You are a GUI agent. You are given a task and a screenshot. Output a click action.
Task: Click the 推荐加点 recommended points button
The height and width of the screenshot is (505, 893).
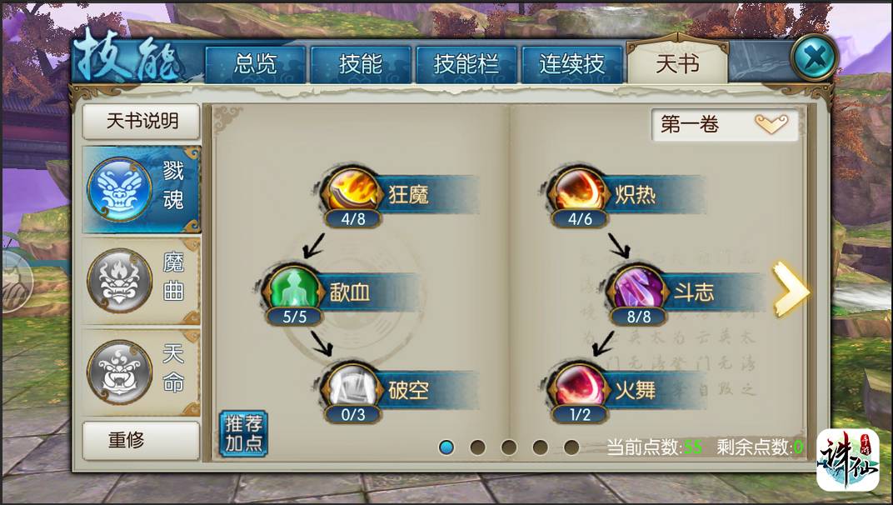243,433
